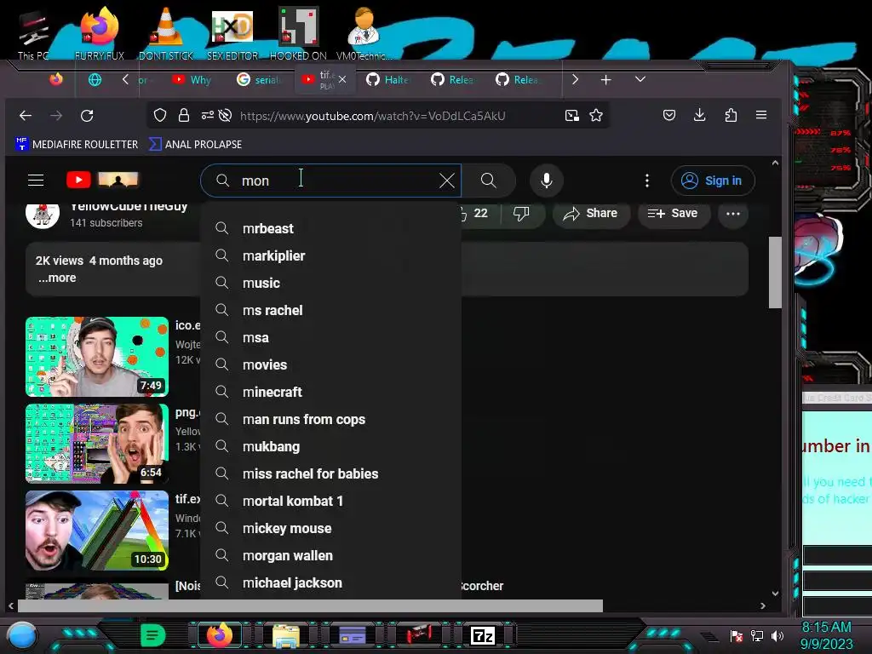Click the tracking protection shield icon
872x654 pixels.
point(160,115)
